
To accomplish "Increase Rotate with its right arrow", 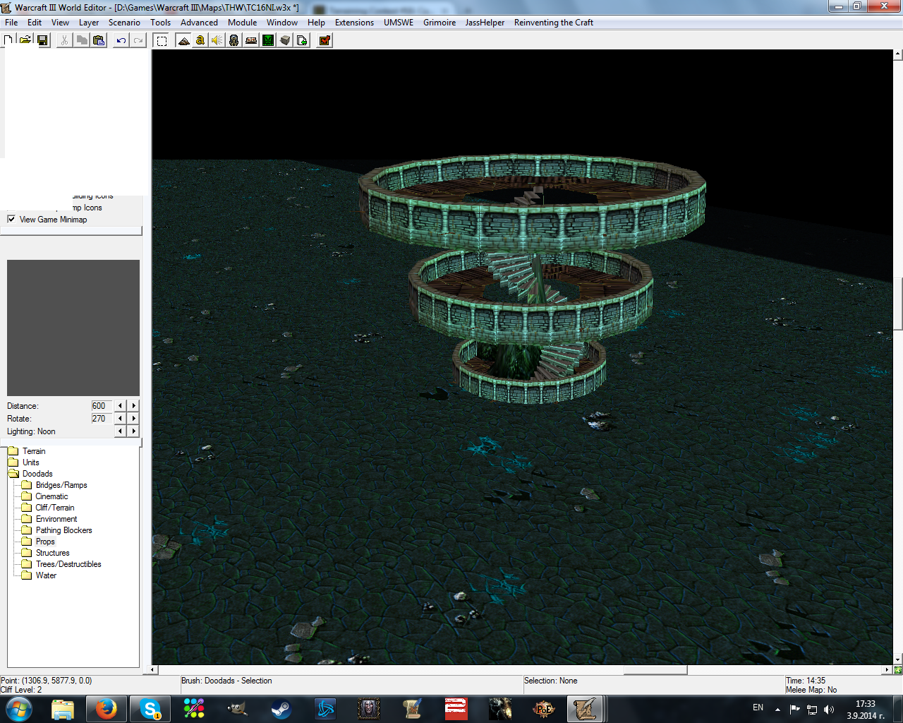I will tap(133, 419).
